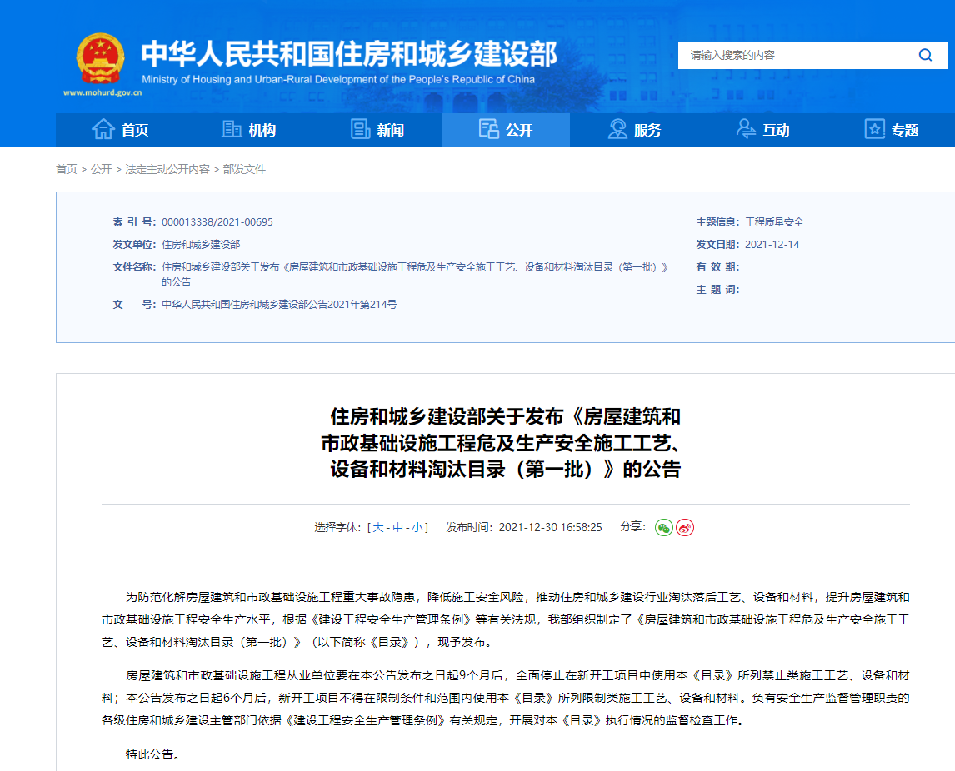
Task: Click the red Weibo share icon
Action: click(685, 527)
